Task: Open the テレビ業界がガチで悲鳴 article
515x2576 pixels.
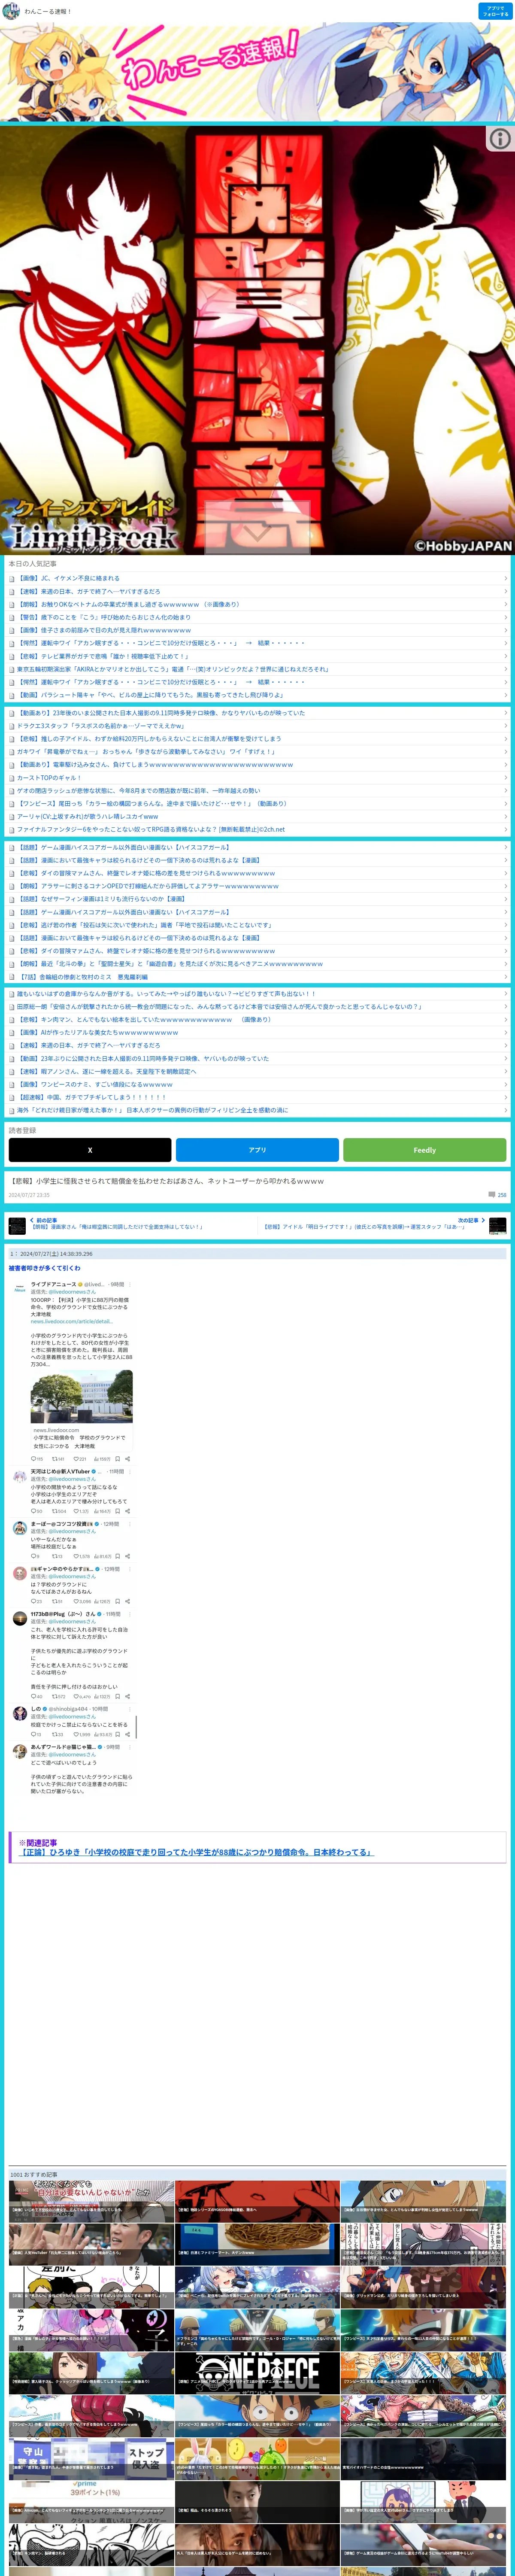Action: click(103, 656)
